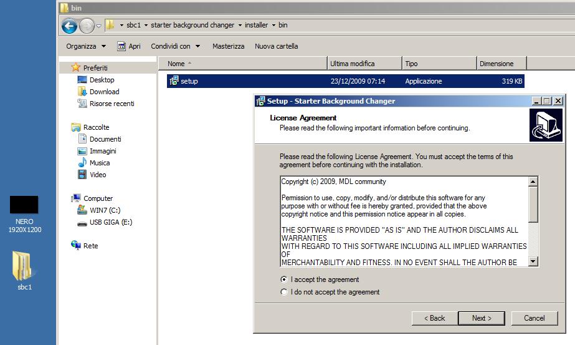Go to installer folder in breadcrumb
The image size is (575, 345).
click(256, 25)
